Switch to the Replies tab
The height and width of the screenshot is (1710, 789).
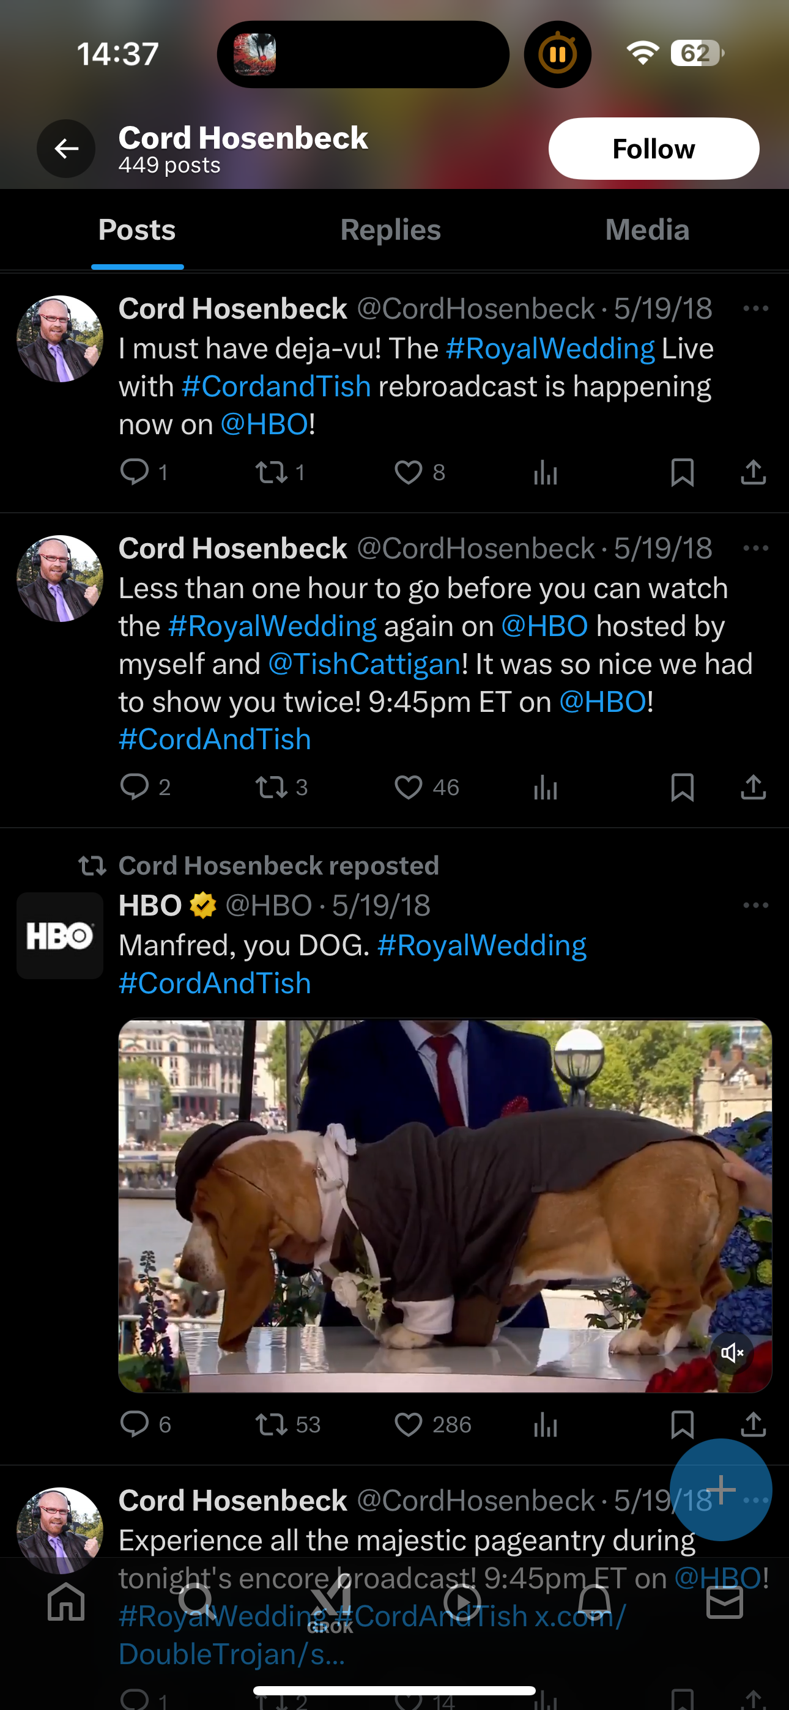point(390,231)
